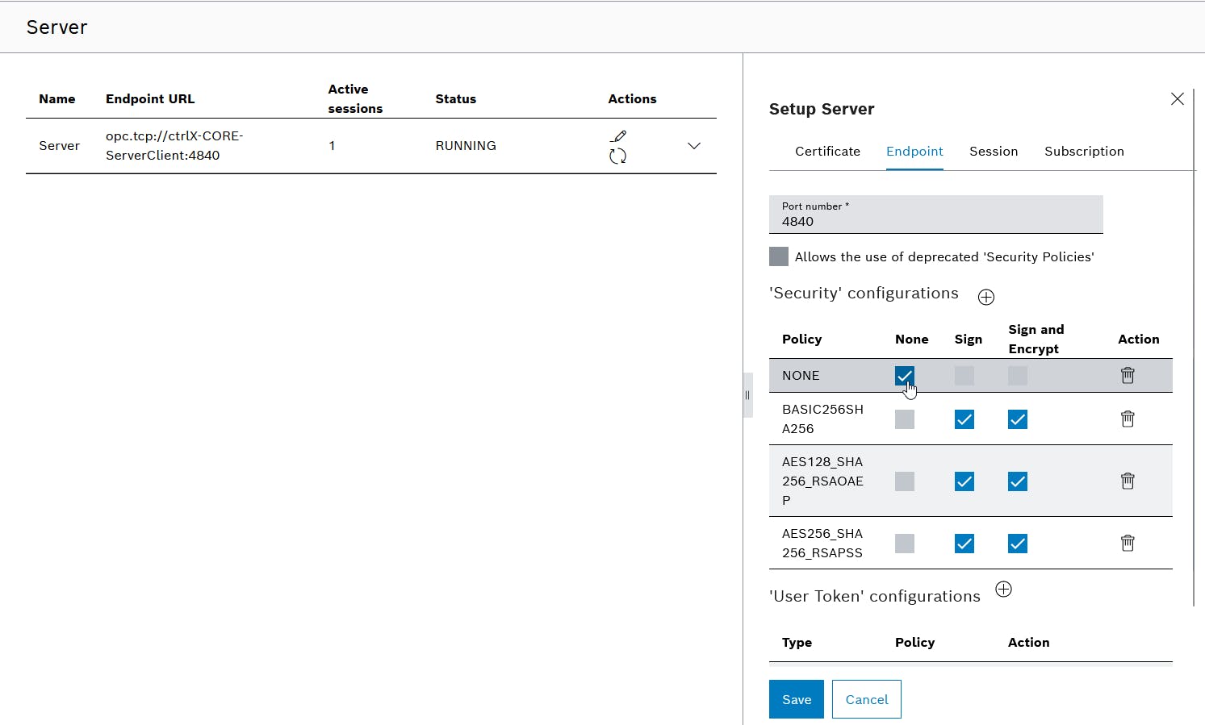This screenshot has height=725, width=1205.
Task: Save the server setup
Action: 796,699
